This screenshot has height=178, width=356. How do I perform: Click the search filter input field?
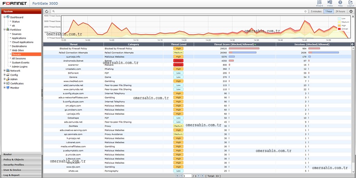pos(179,11)
